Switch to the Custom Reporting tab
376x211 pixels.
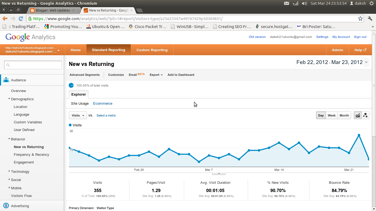click(x=152, y=50)
